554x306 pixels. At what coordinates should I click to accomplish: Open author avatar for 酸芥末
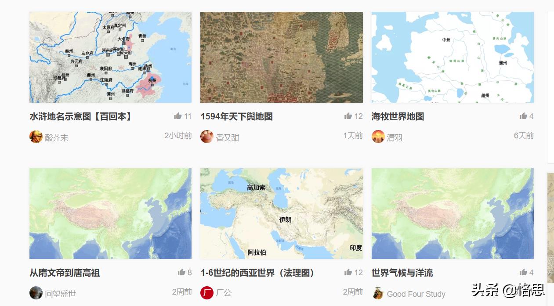click(36, 137)
